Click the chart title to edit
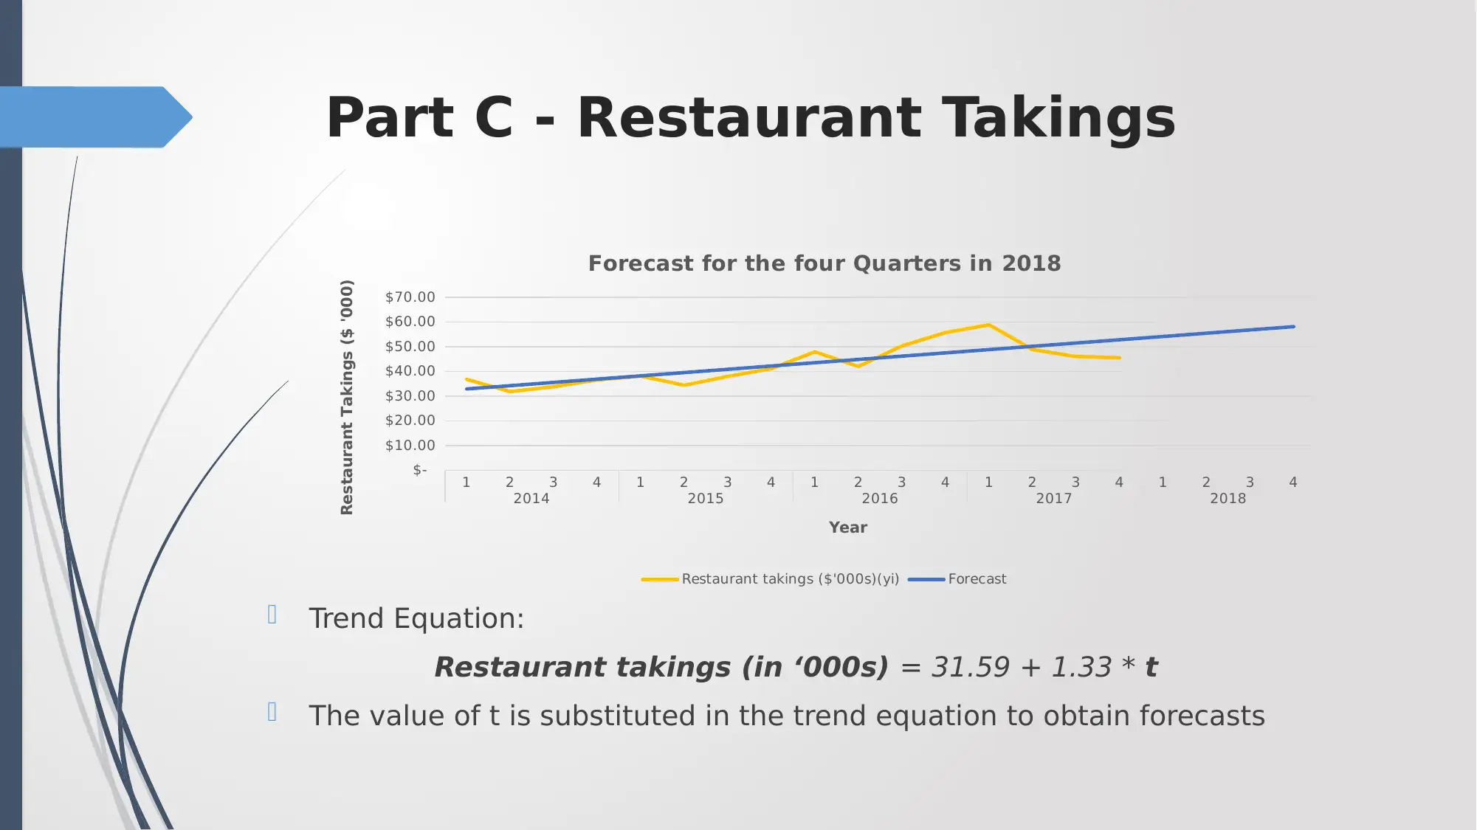 [x=822, y=263]
